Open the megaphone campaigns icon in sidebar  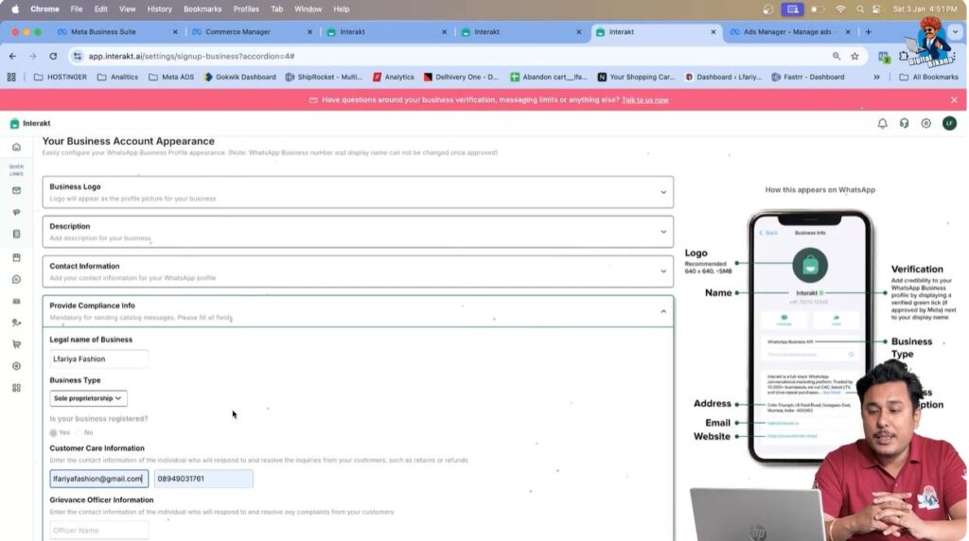[17, 212]
